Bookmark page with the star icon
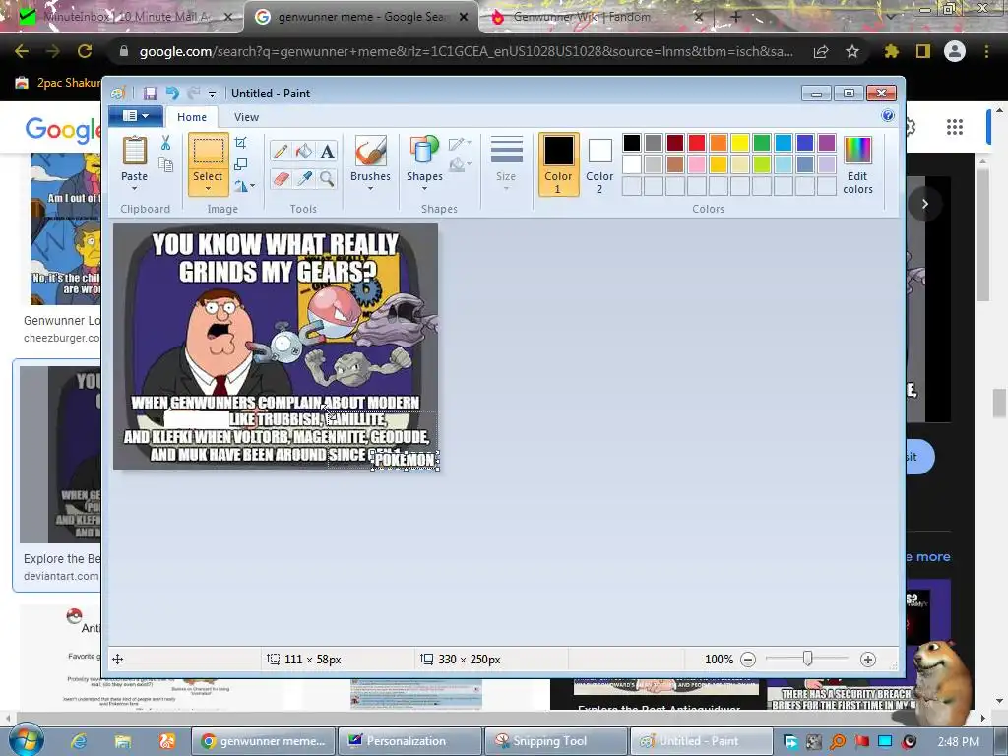1008x756 pixels. 852,51
